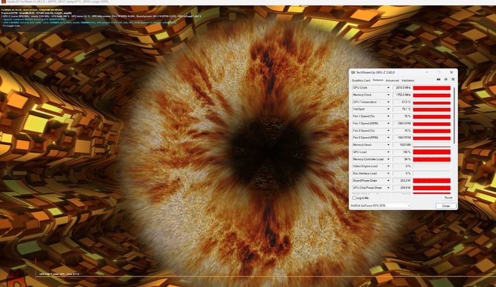Screen dimensions: 496x287
Task: Open the Fan 2 Speed (RPM) dropdown
Action: coord(388,137)
